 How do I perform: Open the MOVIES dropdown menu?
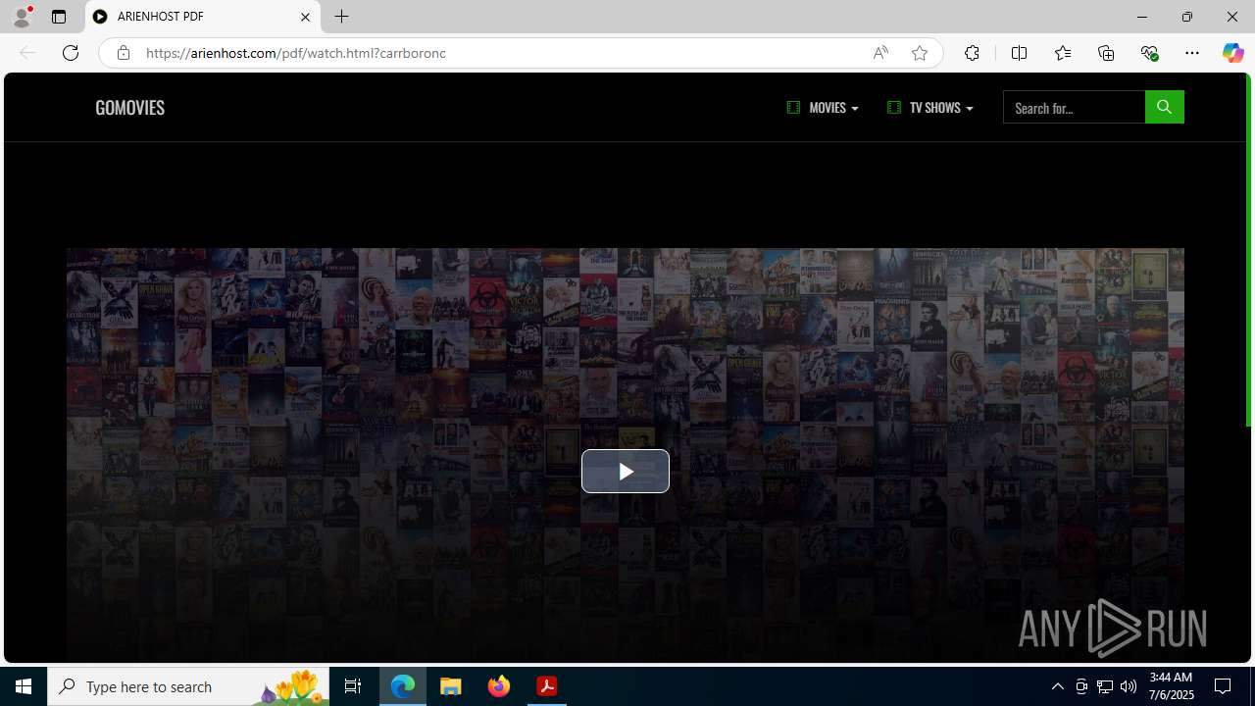[x=823, y=108]
